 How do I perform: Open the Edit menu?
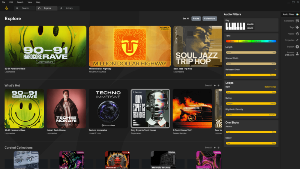point(11,2)
